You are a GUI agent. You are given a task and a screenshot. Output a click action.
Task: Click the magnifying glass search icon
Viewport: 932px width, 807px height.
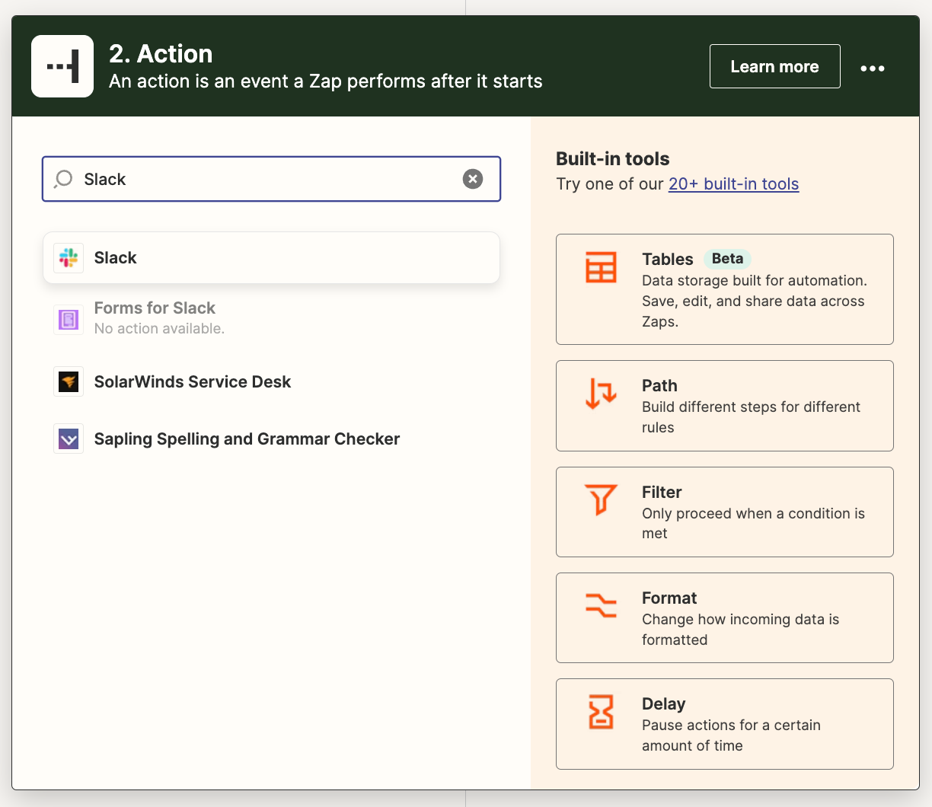(64, 179)
